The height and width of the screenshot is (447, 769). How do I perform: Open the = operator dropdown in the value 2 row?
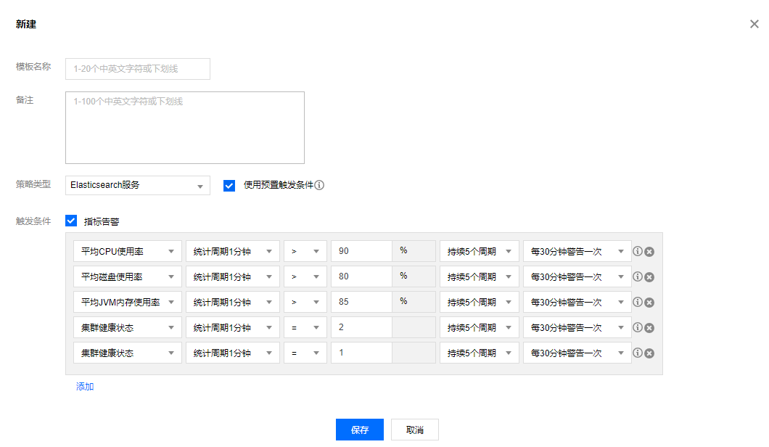[305, 327]
